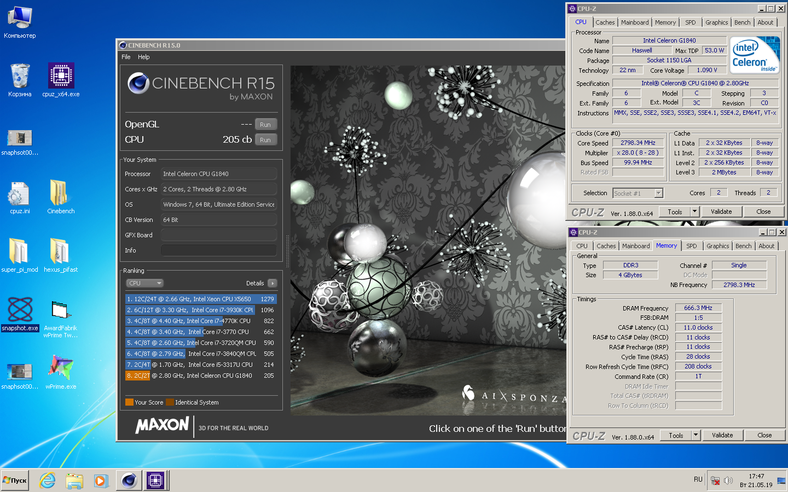Screen dimensions: 788x492
Task: Switch to Graphics tab in bottom CPU-Z
Action: click(x=717, y=246)
